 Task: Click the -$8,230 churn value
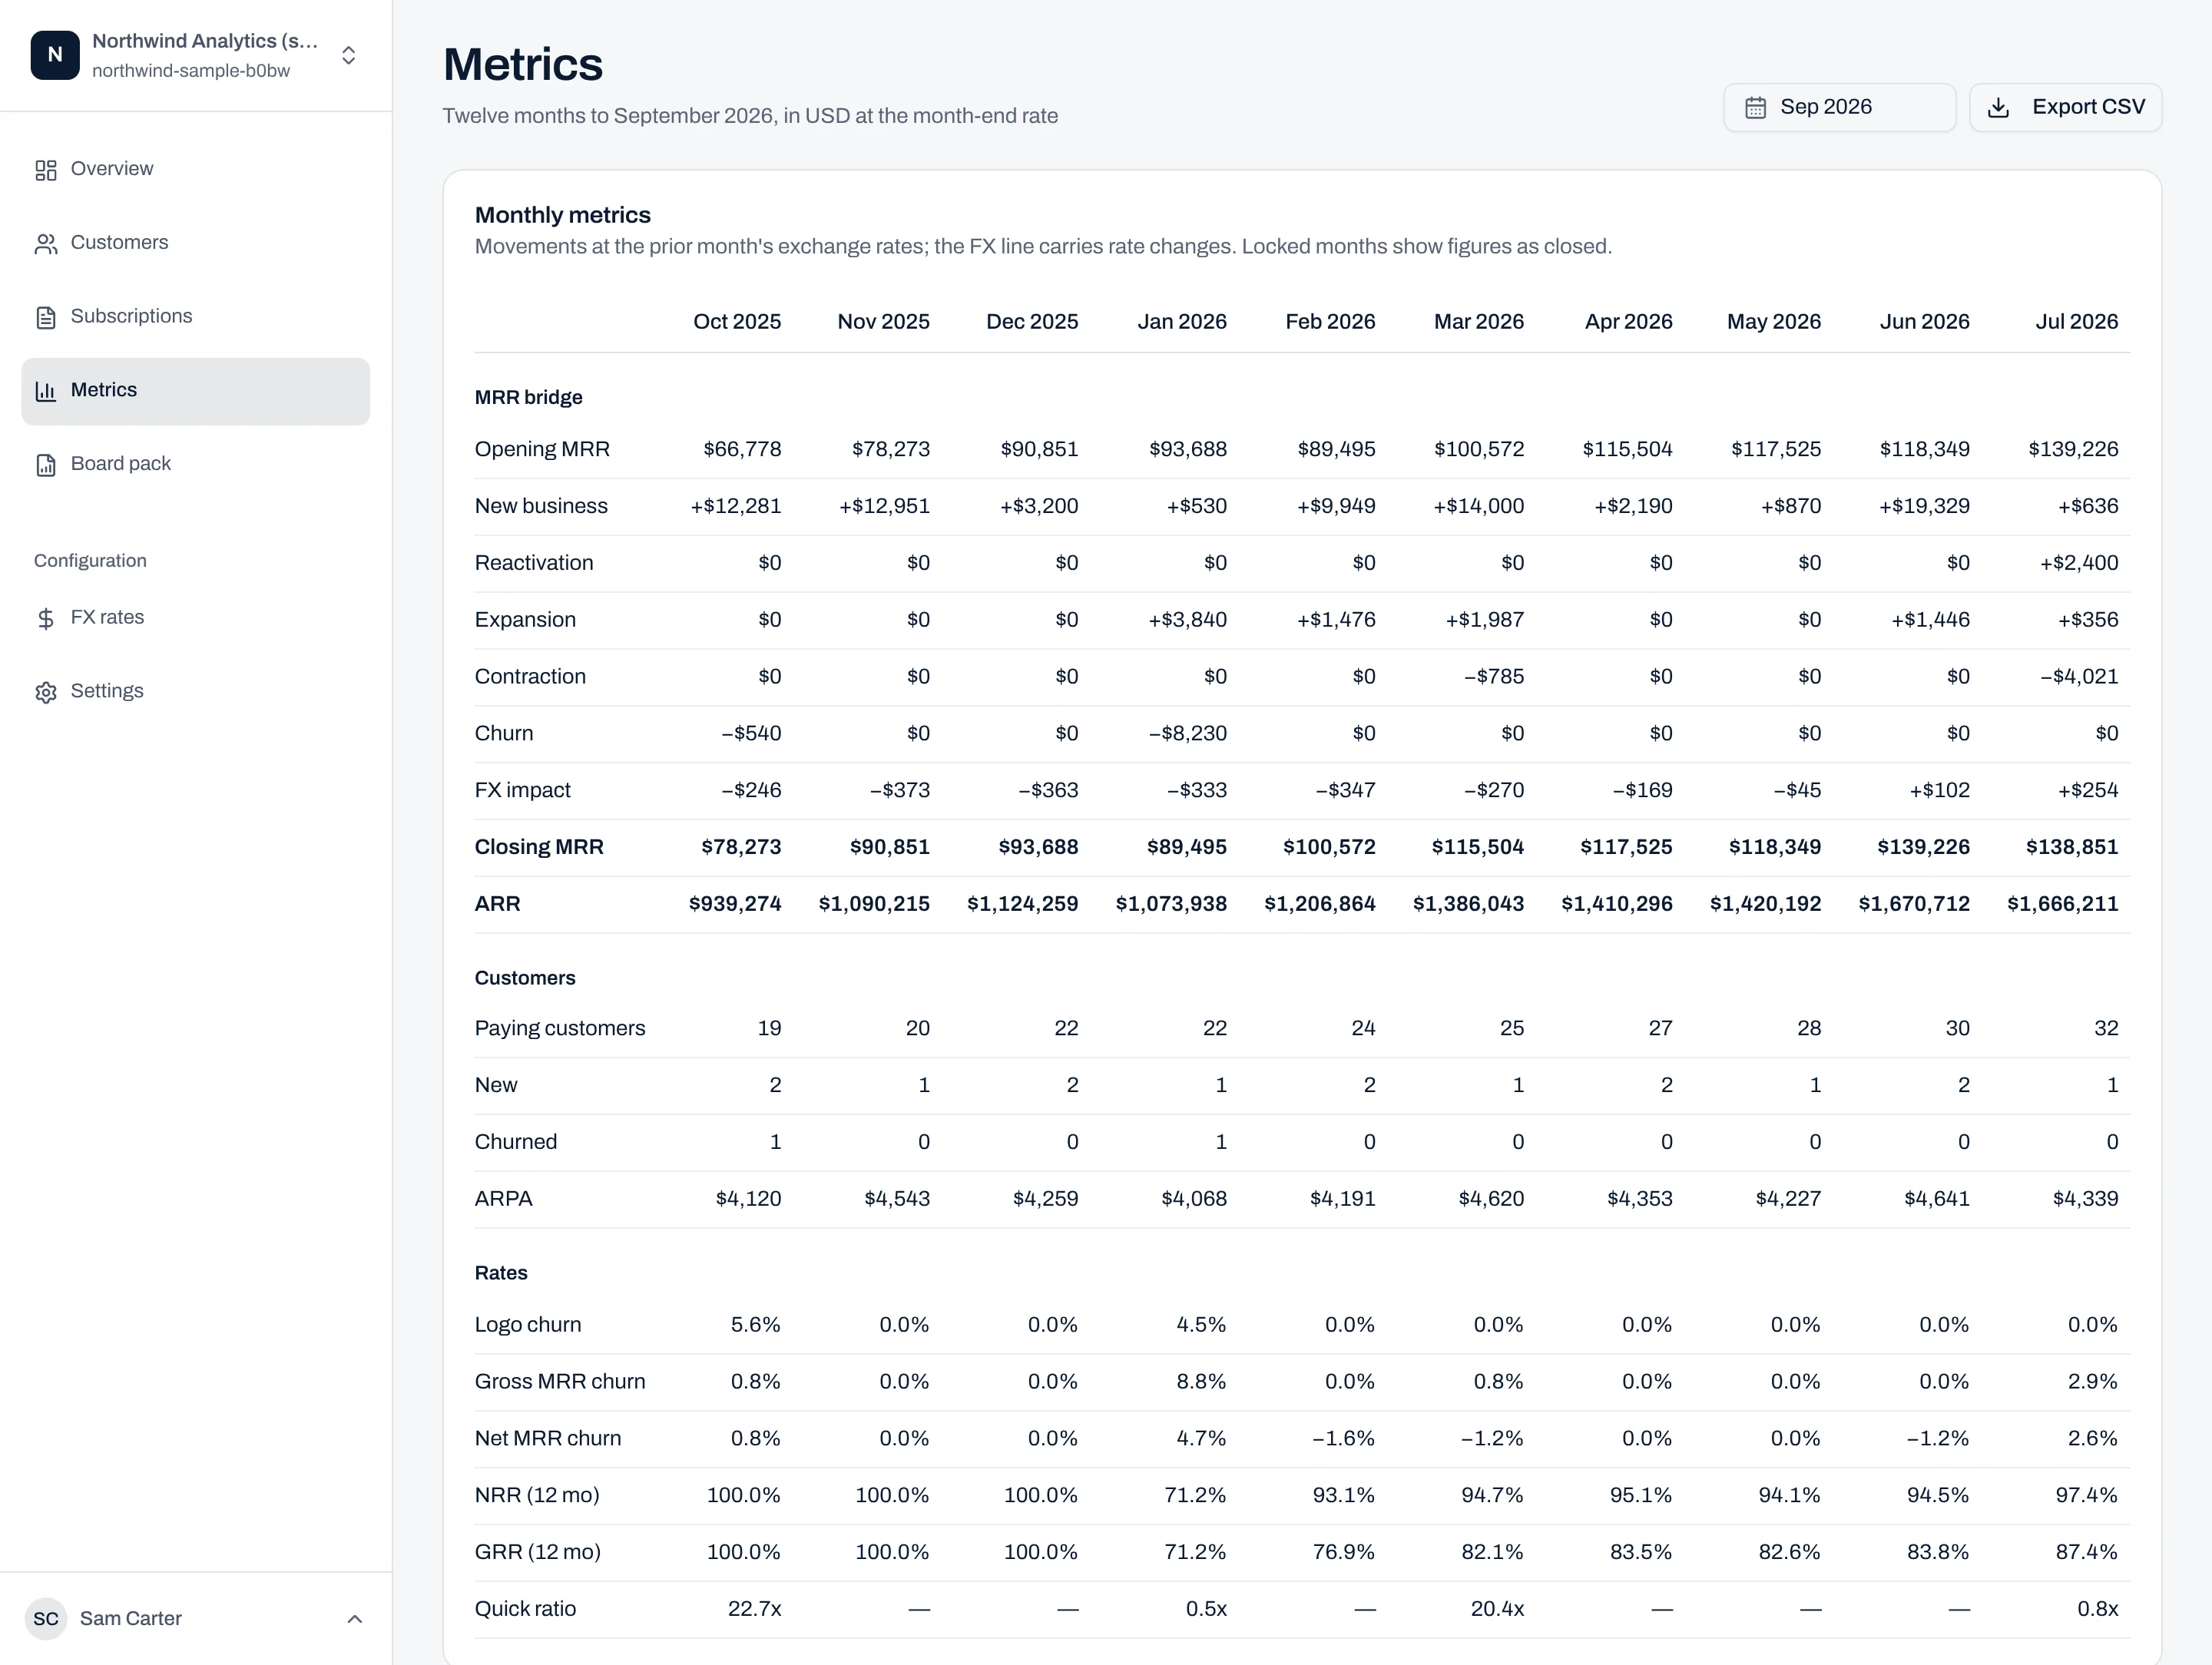coord(1187,733)
